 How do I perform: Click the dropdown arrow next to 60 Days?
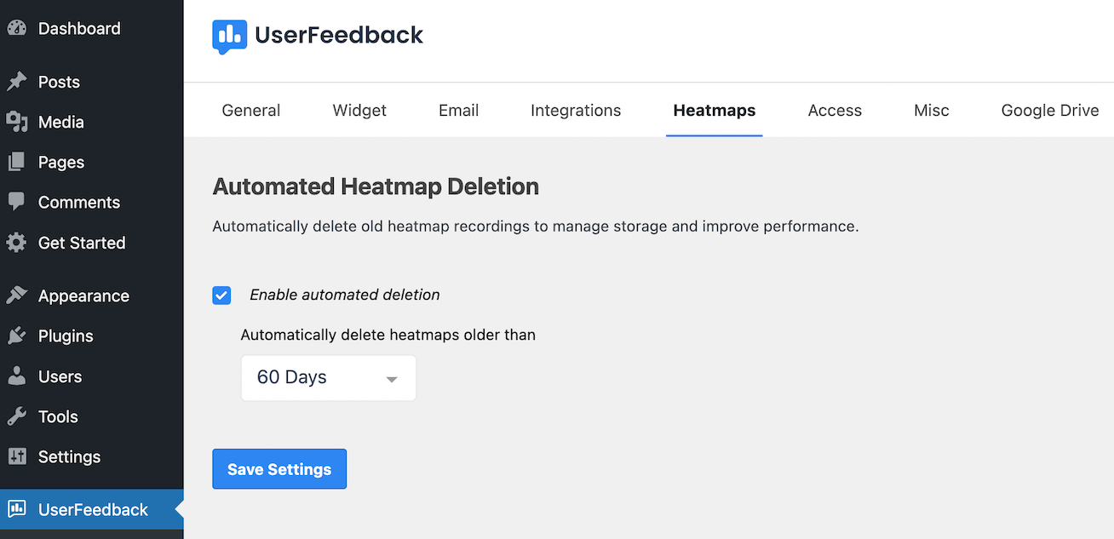[x=391, y=377]
